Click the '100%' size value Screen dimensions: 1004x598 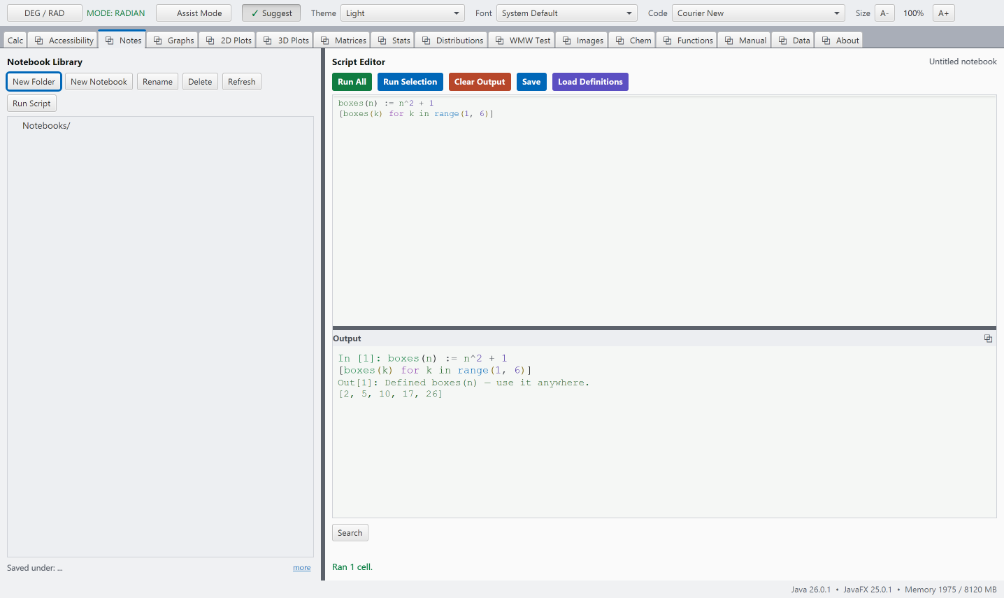914,13
